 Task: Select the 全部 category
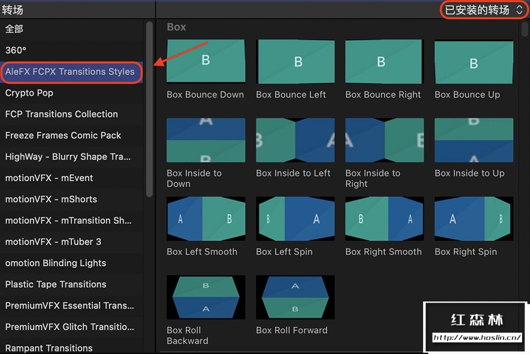(71, 29)
